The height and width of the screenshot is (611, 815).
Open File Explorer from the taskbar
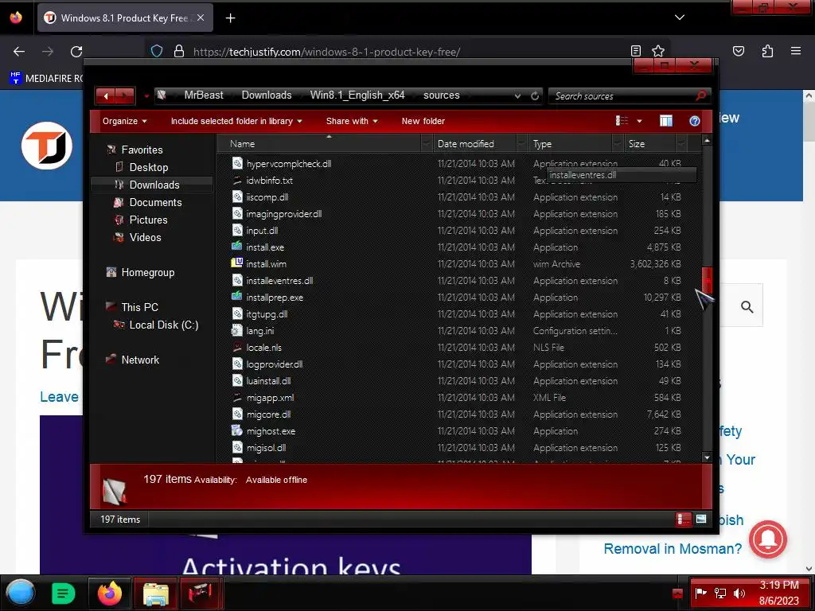coord(155,593)
